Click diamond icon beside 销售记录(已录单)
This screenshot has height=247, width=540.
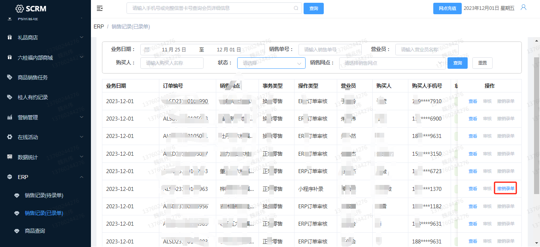17,213
